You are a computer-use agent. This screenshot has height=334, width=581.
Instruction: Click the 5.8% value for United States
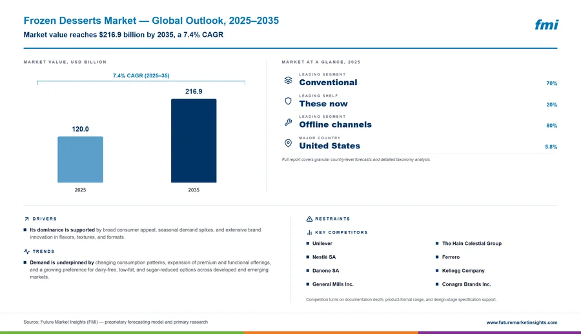tap(551, 147)
